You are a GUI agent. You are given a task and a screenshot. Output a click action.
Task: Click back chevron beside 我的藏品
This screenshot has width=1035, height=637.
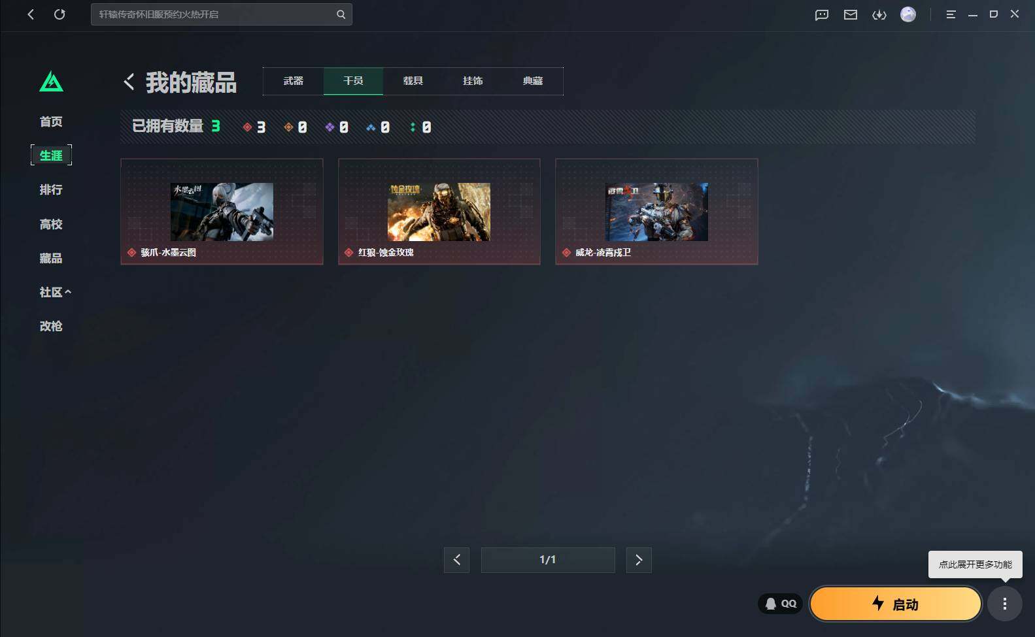[129, 82]
